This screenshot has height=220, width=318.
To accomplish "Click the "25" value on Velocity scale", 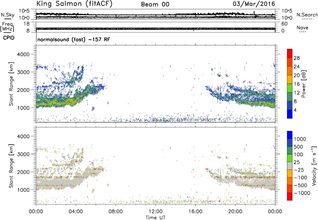I will click(297, 162).
